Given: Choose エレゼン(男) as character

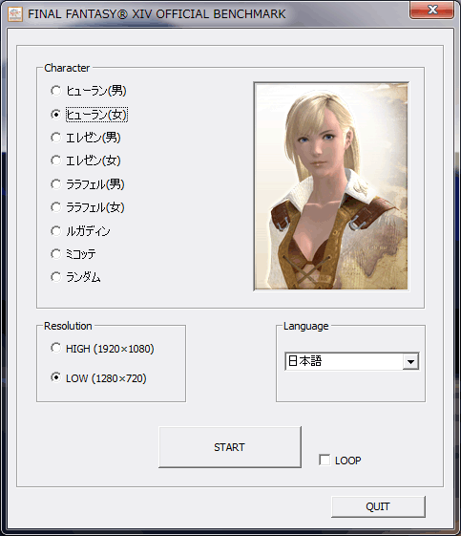Looking at the screenshot, I should pos(55,138).
